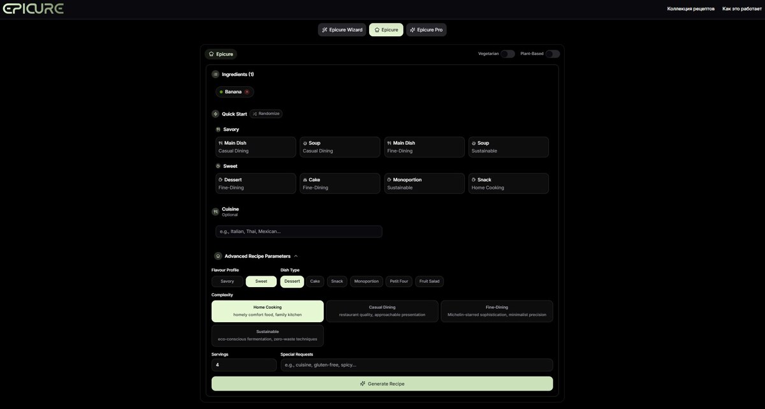Screen dimensions: 765x409
Task: Pick Monoportion Sustainable preset
Action: coord(425,184)
